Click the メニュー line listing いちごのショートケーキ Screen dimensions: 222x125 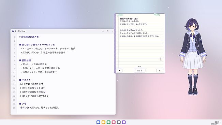pyautogui.click(x=48, y=48)
